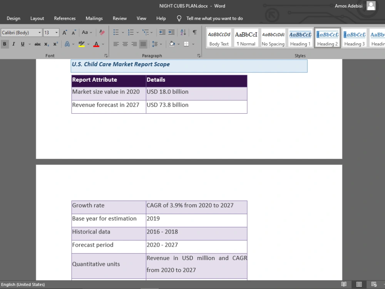
Task: Apply the Heading 1 style
Action: 300,38
